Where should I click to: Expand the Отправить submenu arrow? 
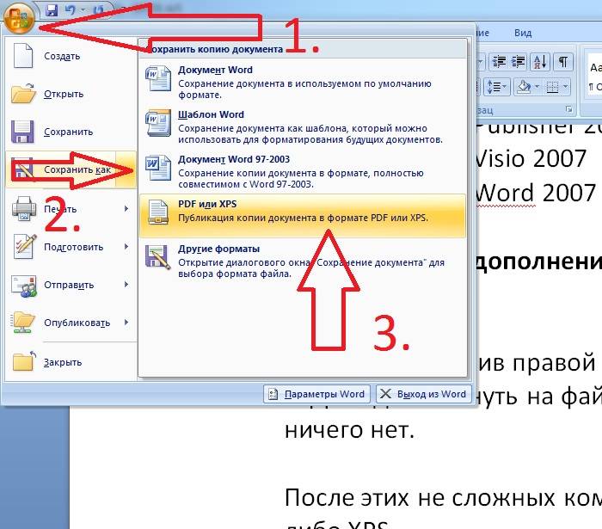(126, 285)
